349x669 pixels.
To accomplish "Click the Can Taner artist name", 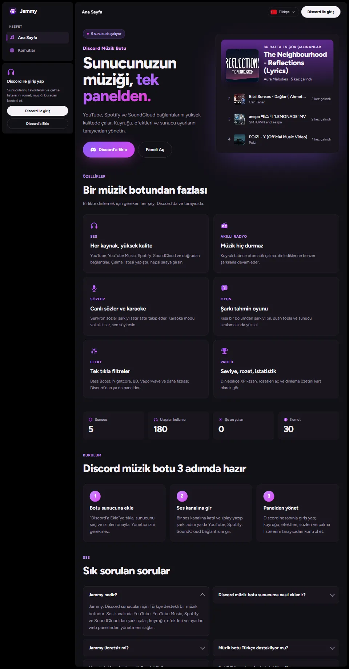I will tap(257, 102).
